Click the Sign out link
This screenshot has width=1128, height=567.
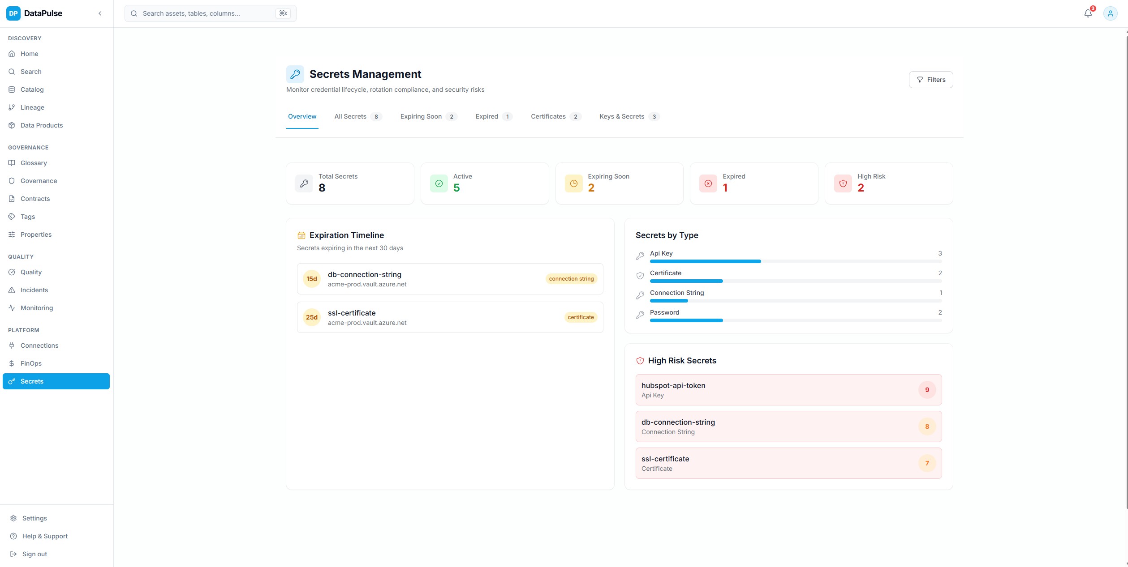[x=34, y=554]
